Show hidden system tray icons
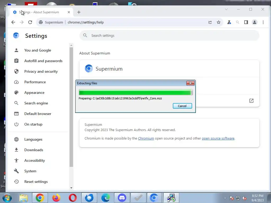Image resolution: width=271 pixels, height=203 pixels. click(225, 198)
